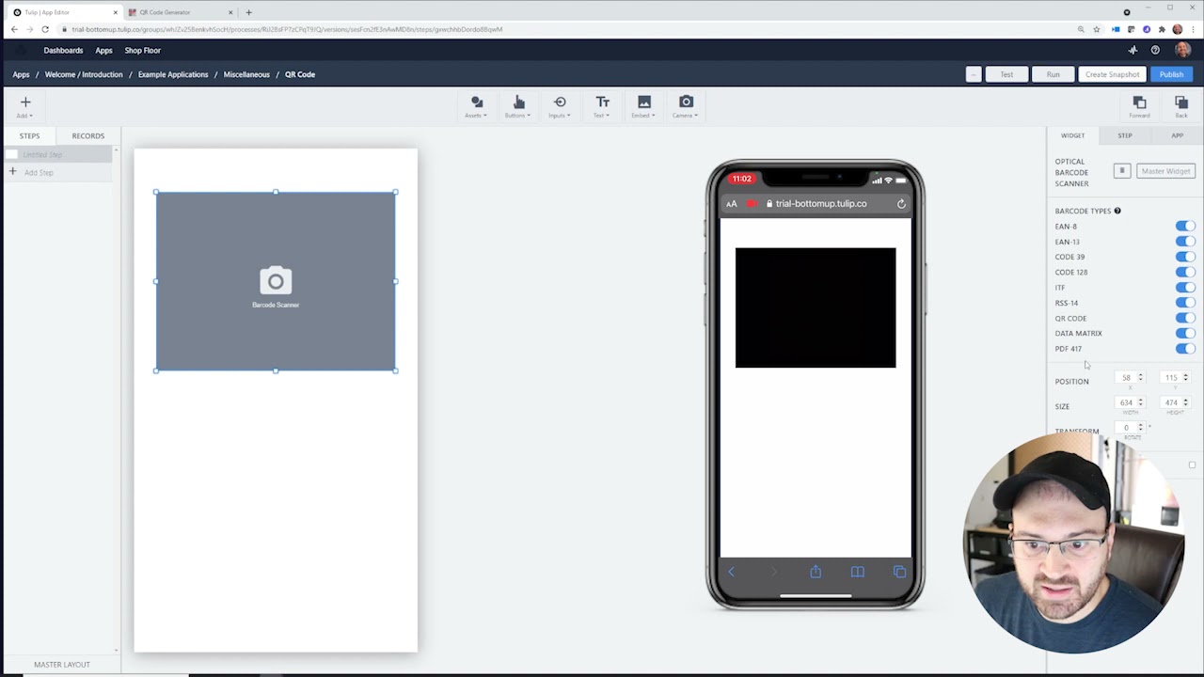Click the zoom icon in address bar
1204x677 pixels.
pos(1082,29)
